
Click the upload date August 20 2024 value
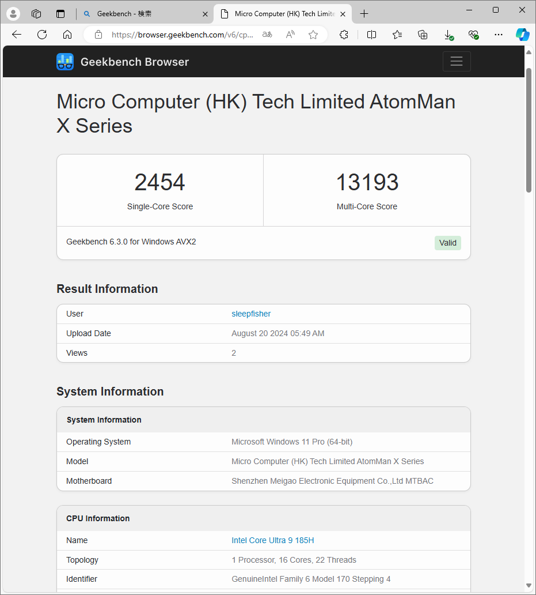277,334
